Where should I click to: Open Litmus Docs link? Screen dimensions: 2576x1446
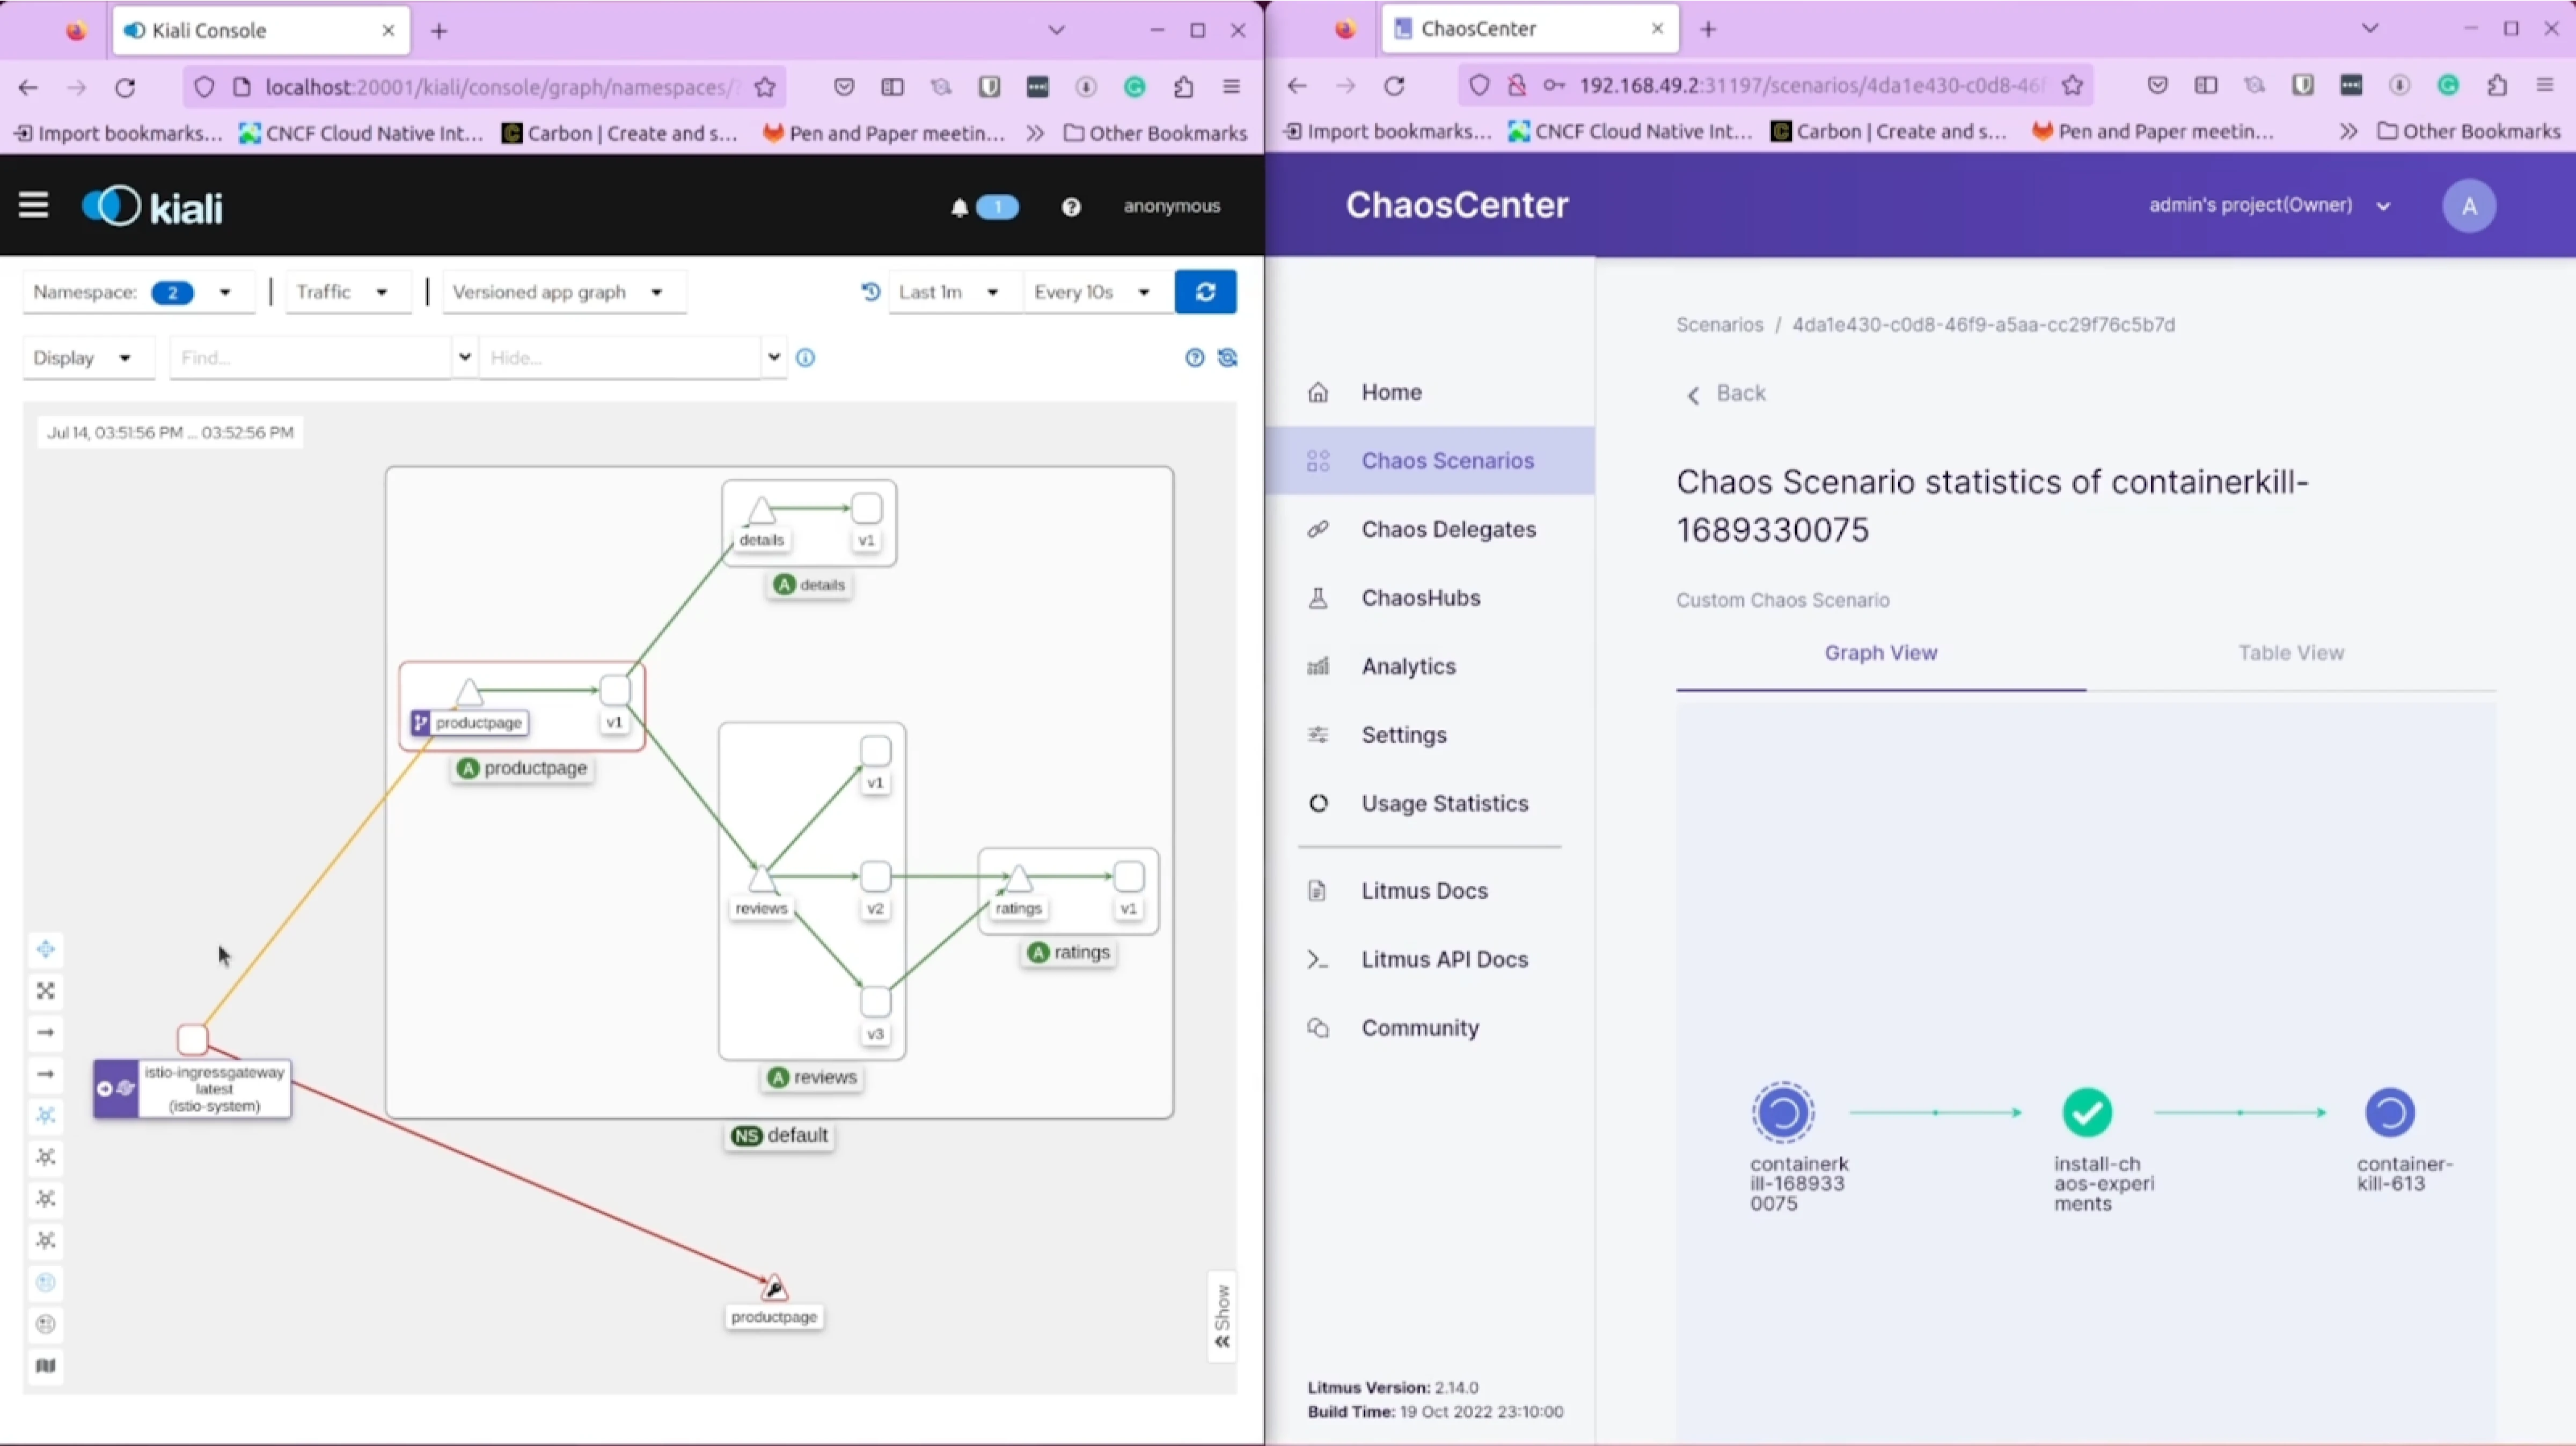tap(1430, 891)
